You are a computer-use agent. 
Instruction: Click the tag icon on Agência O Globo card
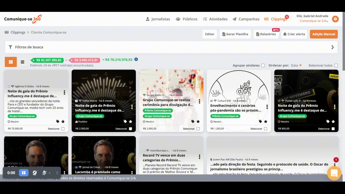tap(58, 122)
